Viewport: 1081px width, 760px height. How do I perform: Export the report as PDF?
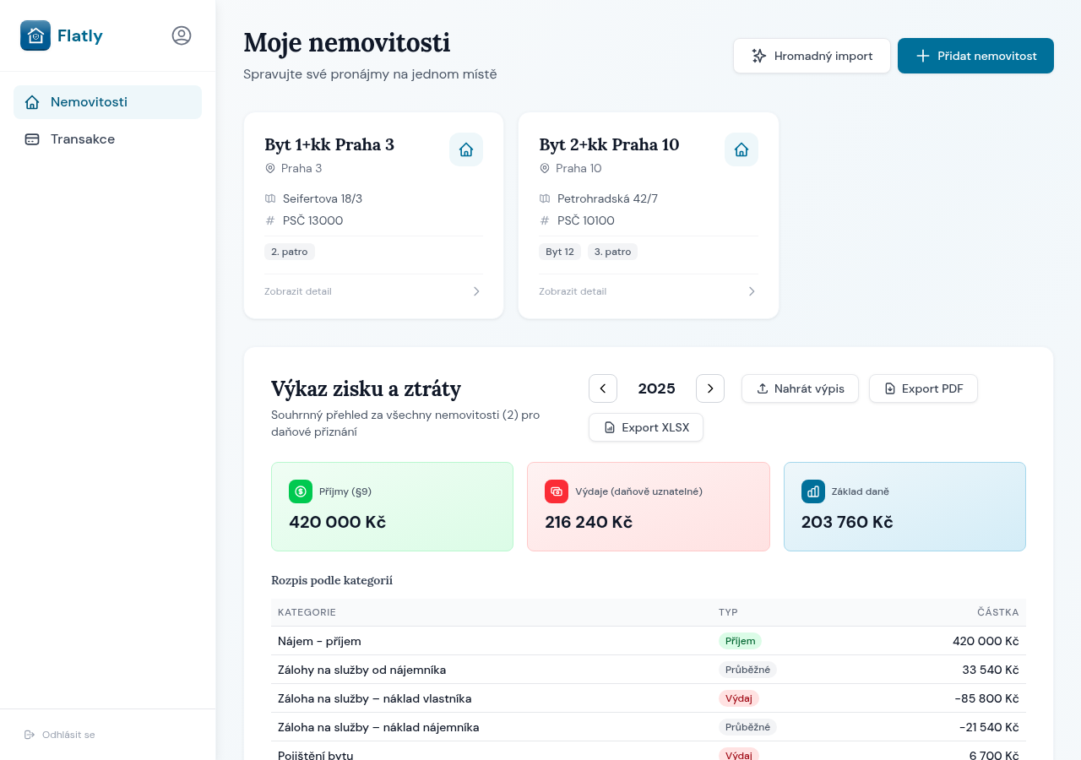[x=923, y=388]
